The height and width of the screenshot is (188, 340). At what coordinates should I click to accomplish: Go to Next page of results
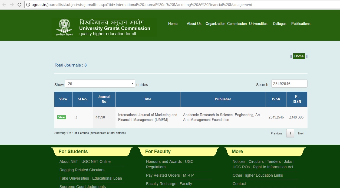[301, 133]
